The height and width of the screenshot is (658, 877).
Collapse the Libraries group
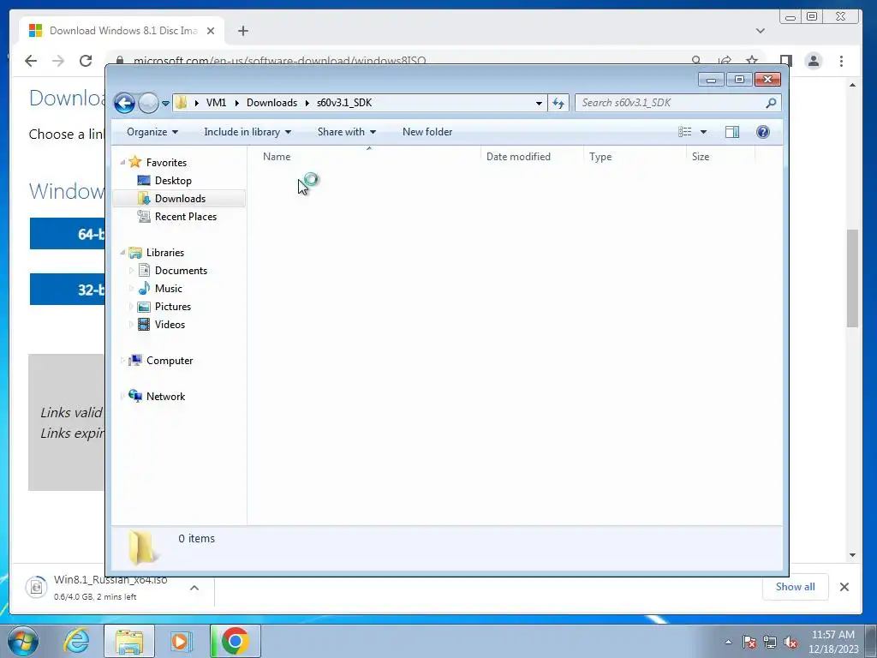(x=122, y=253)
